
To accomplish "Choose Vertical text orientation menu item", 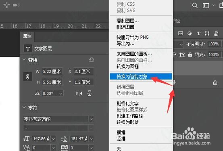I will point(121,139).
